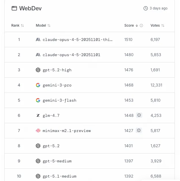The height and width of the screenshot is (181, 180).
Task: Click the gpt-5.2 model entry
Action: pos(51,146)
